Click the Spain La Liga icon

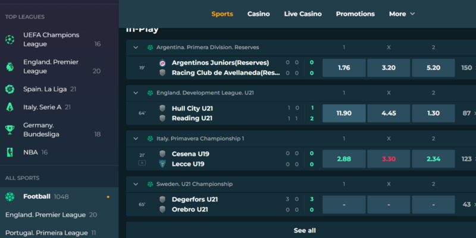tap(10, 89)
